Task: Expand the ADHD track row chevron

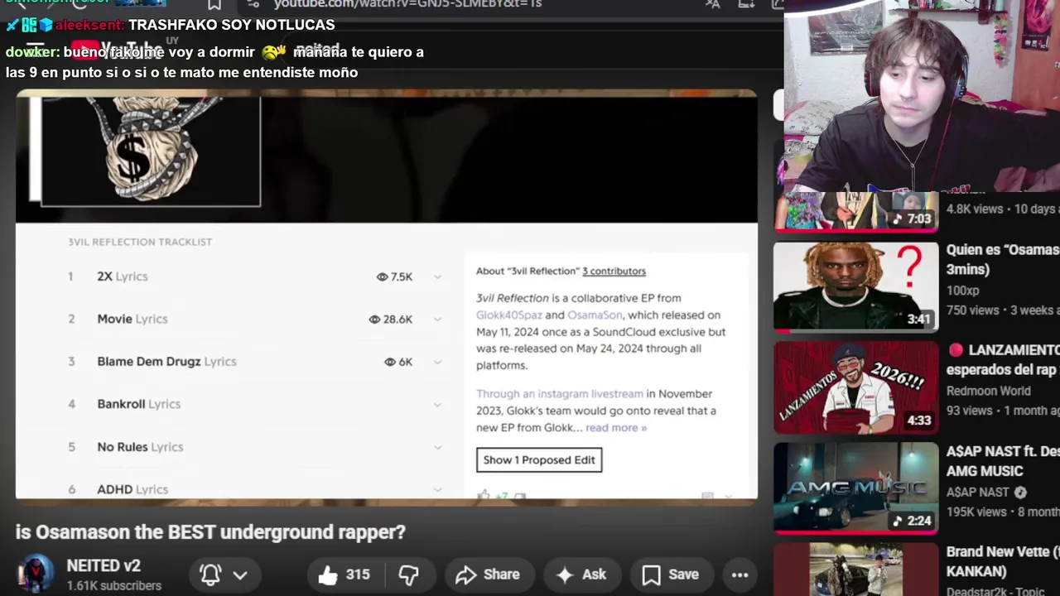Action: (437, 489)
